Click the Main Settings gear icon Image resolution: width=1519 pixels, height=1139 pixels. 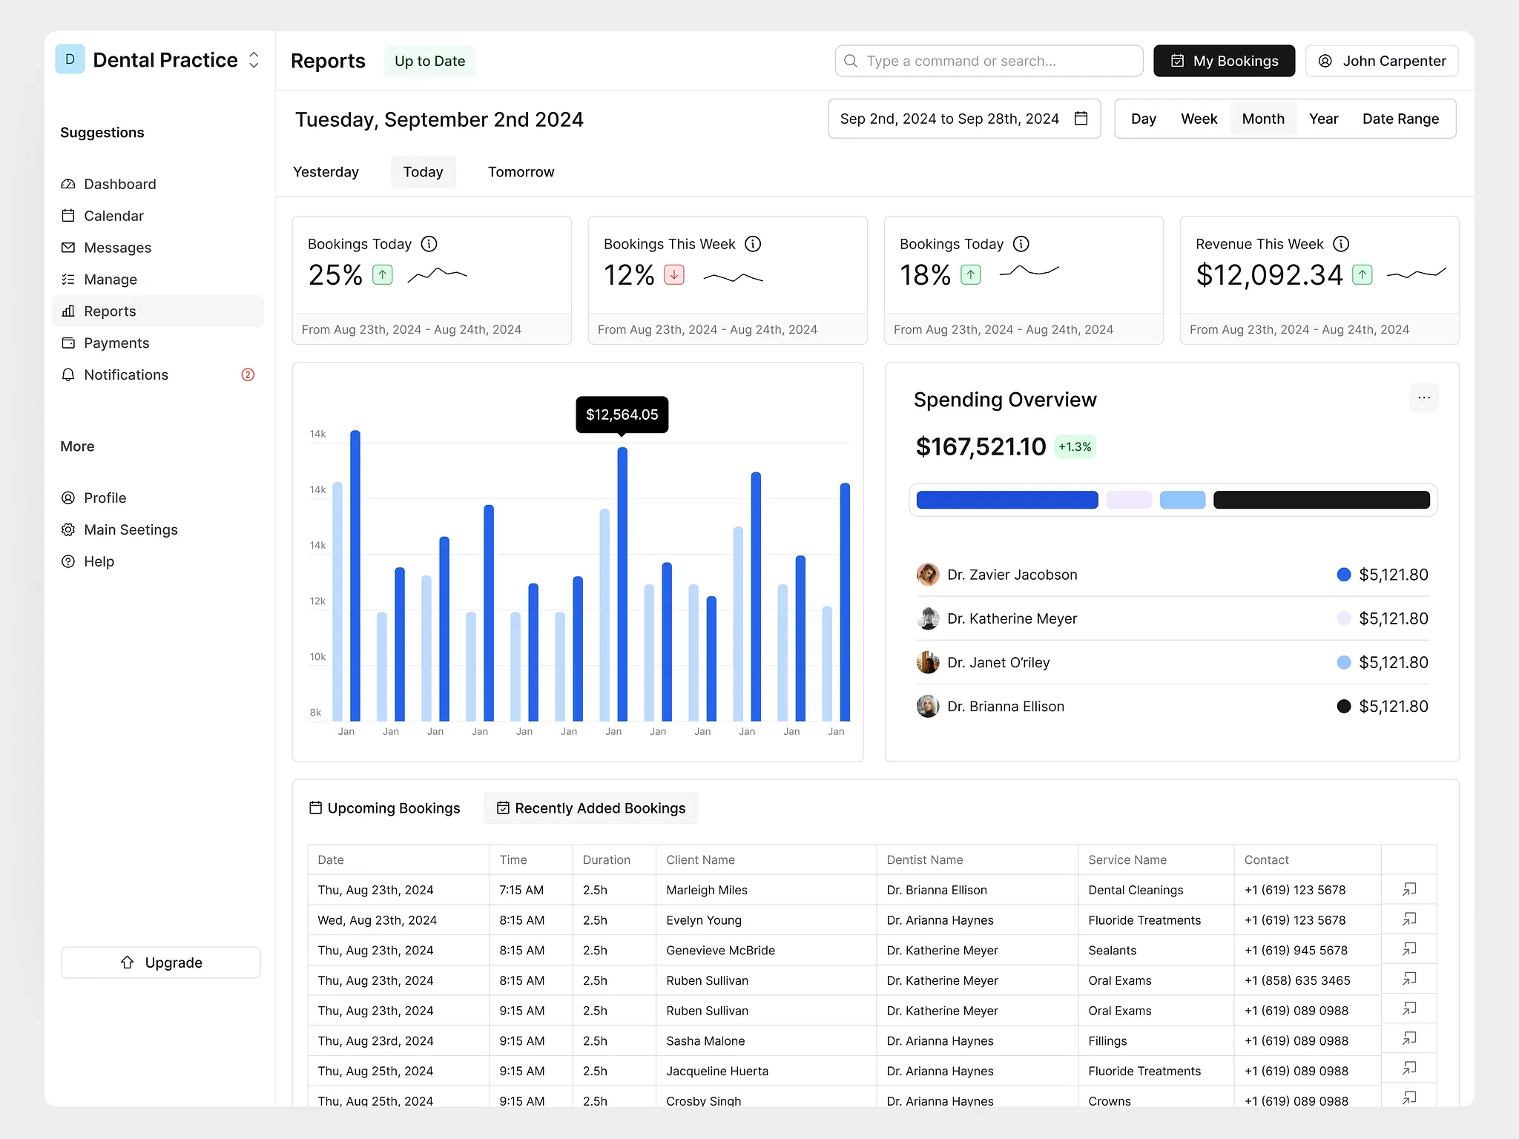pos(68,530)
